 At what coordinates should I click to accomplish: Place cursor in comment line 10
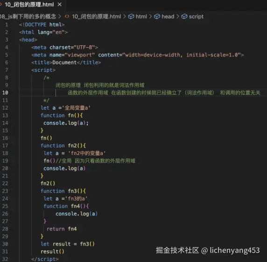click(164, 93)
